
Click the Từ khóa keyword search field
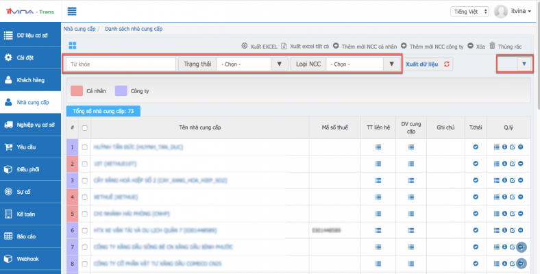[x=121, y=64]
